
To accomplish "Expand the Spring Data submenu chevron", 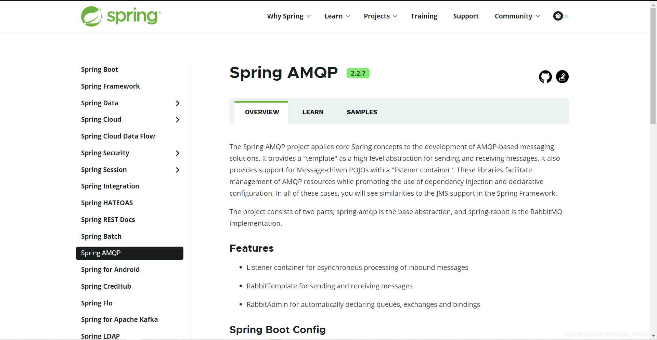I will coord(177,103).
